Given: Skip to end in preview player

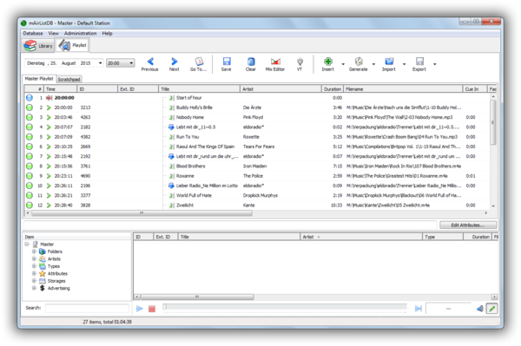Looking at the screenshot, I should coord(419,309).
